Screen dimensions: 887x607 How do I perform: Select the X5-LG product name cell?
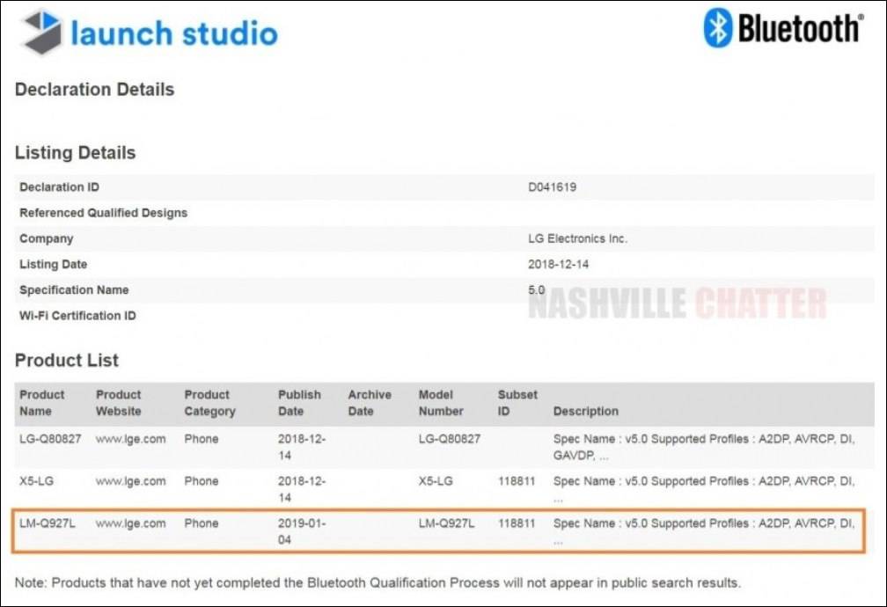39,481
